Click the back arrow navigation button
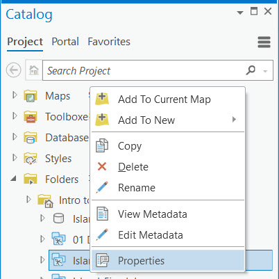Image resolution: width=279 pixels, height=279 pixels. [x=14, y=70]
